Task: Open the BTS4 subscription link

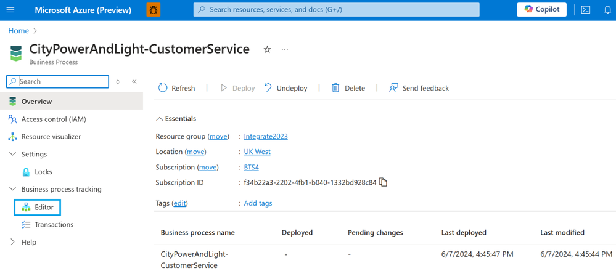Action: coord(252,168)
